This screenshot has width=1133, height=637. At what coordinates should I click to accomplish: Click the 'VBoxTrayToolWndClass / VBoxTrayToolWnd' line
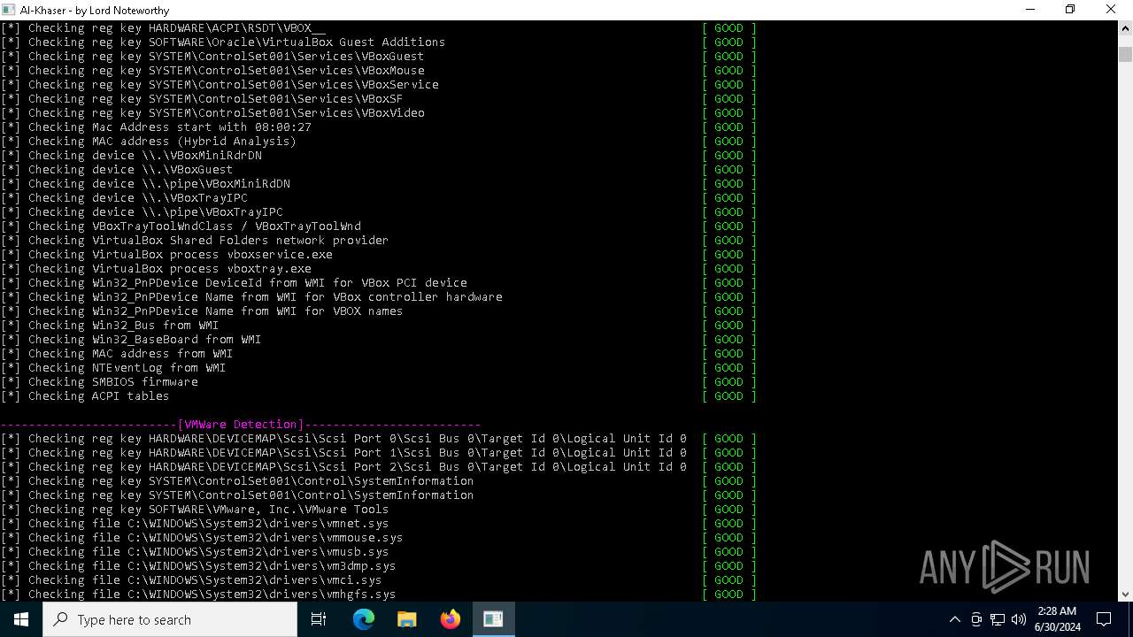pos(181,226)
